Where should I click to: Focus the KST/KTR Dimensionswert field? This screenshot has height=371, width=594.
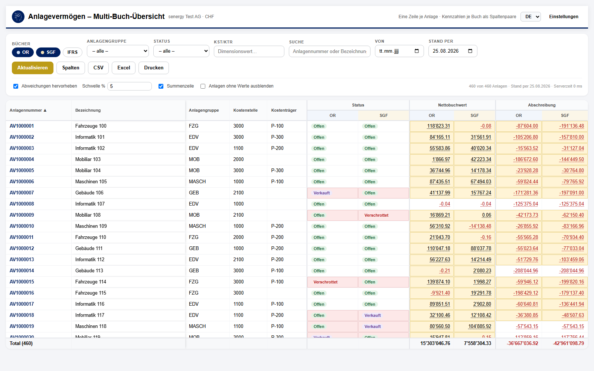(x=249, y=52)
